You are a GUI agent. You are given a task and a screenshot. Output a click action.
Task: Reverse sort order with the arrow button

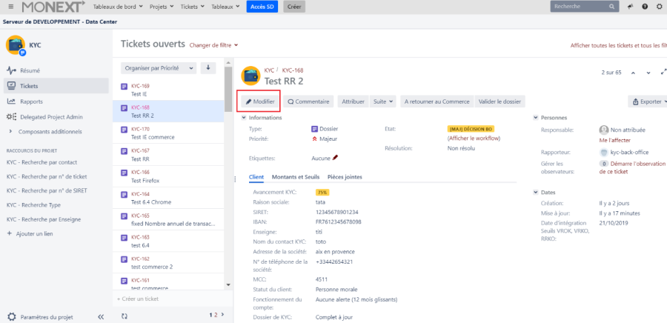coord(208,68)
